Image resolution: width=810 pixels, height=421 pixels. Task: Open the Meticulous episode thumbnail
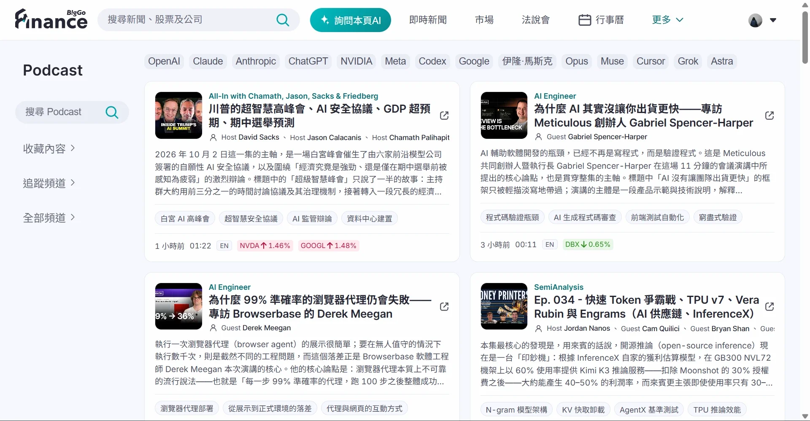504,116
